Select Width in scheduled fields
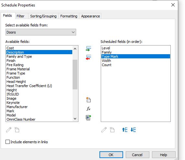Screen dimensions: 185x160 (x=136, y=61)
